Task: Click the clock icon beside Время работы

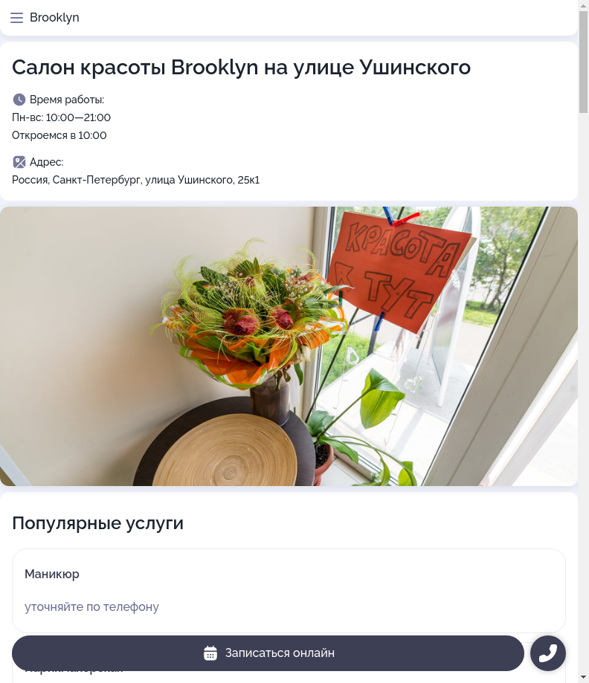Action: coord(19,100)
